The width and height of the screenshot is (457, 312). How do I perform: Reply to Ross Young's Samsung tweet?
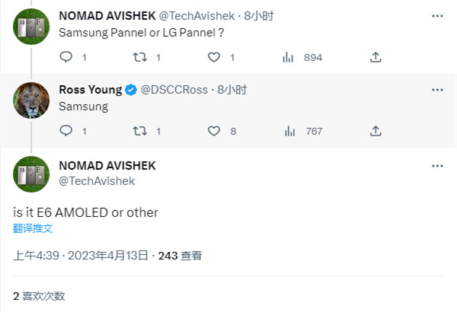tap(66, 131)
